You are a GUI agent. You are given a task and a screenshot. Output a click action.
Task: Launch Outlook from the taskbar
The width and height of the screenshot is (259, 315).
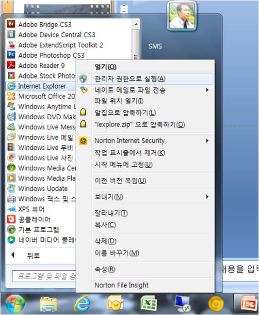(115, 304)
